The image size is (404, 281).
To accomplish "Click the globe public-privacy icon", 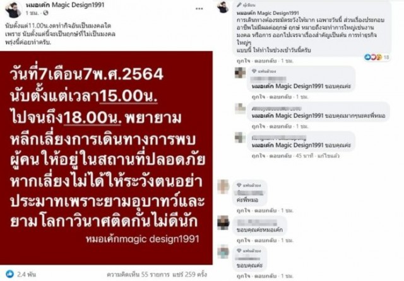I will point(45,13).
